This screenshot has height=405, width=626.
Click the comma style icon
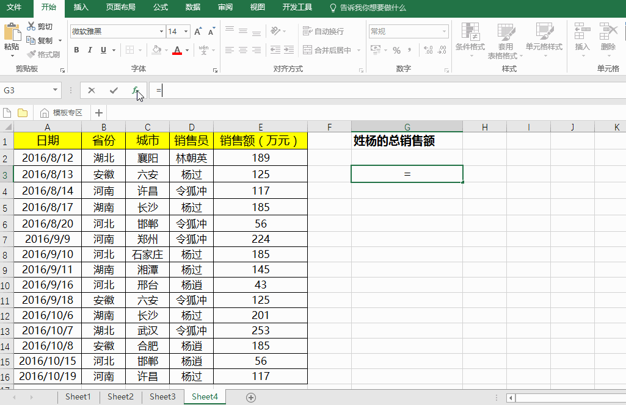tap(410, 50)
